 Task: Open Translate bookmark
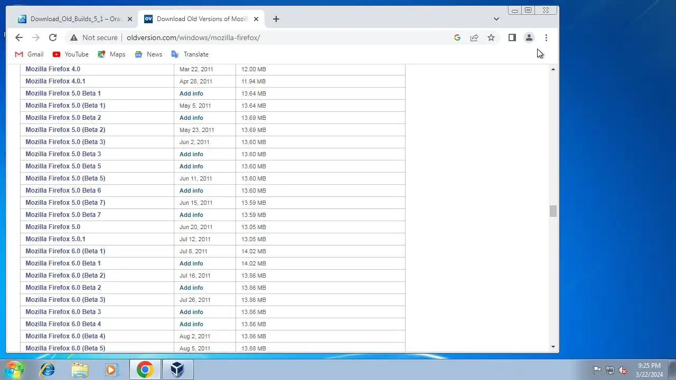[x=190, y=54]
